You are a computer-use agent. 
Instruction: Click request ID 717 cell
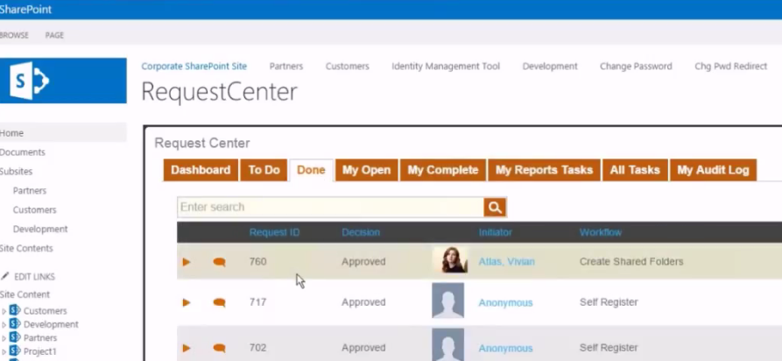(257, 302)
